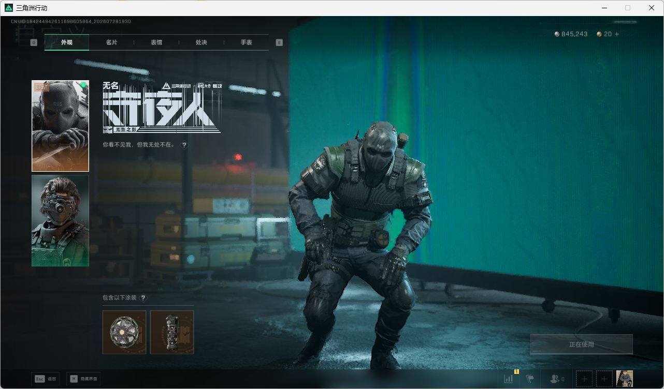This screenshot has height=389, width=664.
Task: Select the cylindrical canister paint thumbnail
Action: [172, 332]
